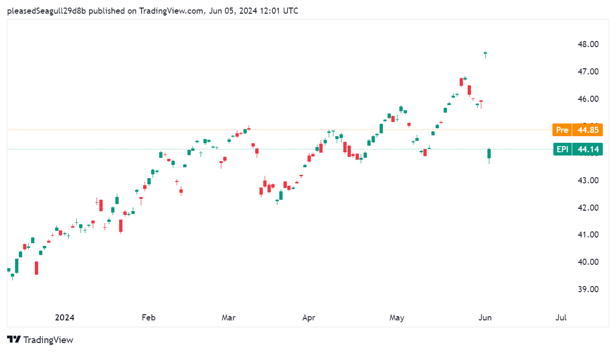Click the EPI last price 44.14 tag
The width and height of the screenshot is (616, 352).
coord(588,149)
